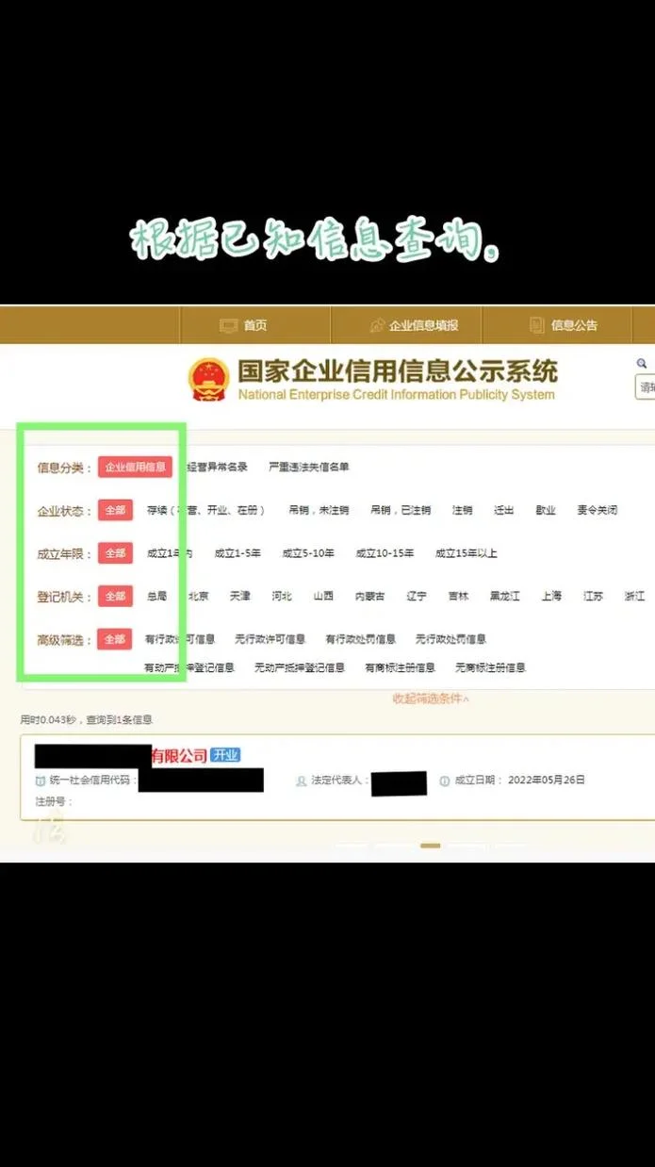The width and height of the screenshot is (655, 1167).
Task: Choose 内蒙古 registration authority
Action: click(x=369, y=597)
